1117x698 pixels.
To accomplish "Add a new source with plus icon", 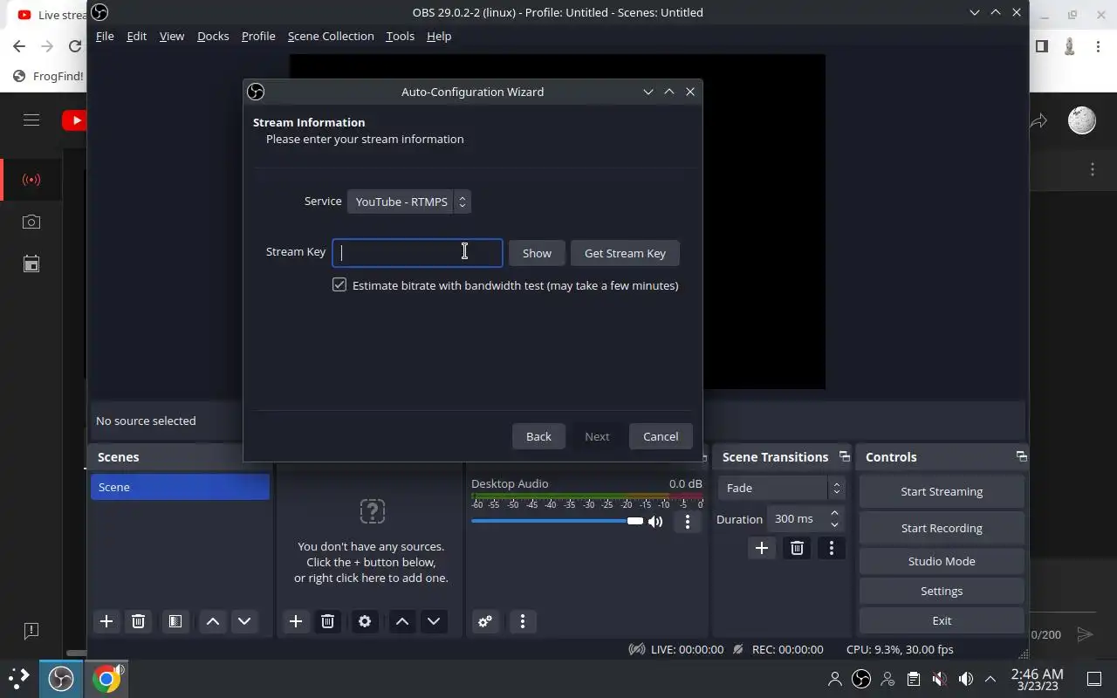I will click(x=296, y=621).
